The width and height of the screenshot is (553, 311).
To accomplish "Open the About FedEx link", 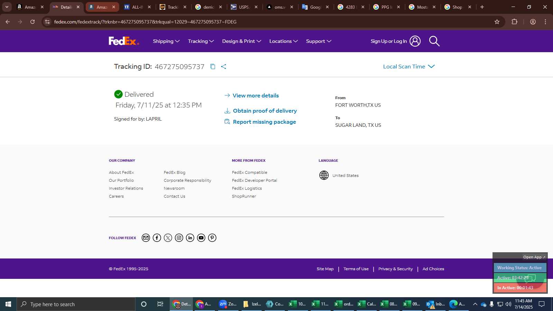I will 121,172.
